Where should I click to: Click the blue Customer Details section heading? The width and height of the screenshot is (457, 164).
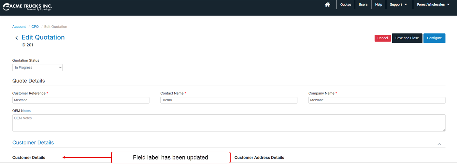click(x=33, y=143)
